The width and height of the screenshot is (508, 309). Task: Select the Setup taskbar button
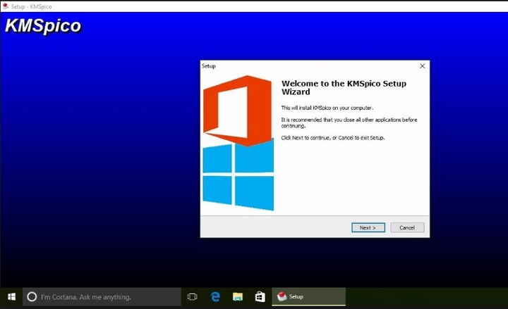point(309,297)
